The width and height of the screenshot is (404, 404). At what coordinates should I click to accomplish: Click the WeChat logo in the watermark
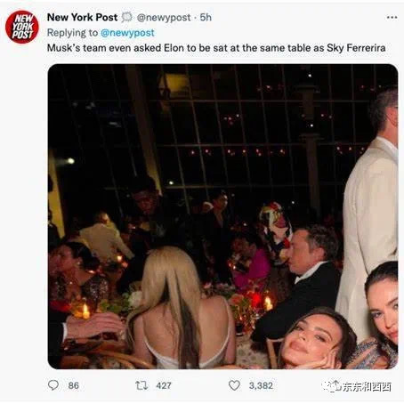(327, 386)
